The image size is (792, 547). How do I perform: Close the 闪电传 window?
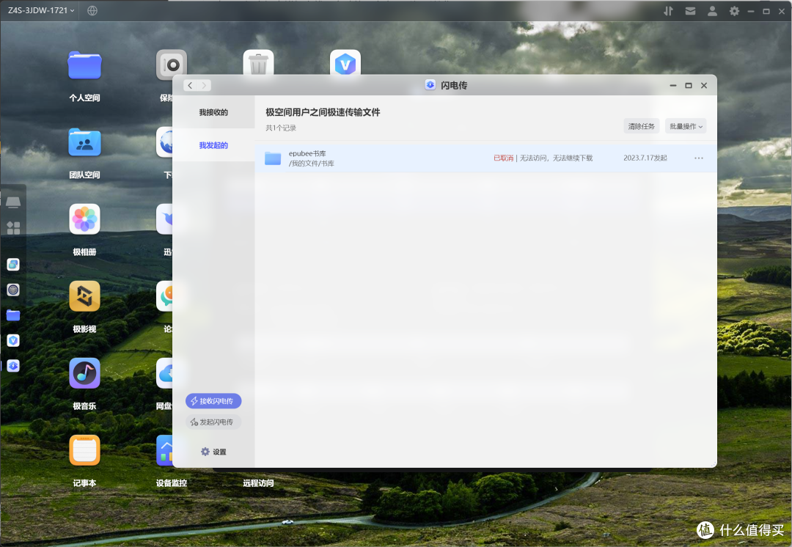(704, 85)
